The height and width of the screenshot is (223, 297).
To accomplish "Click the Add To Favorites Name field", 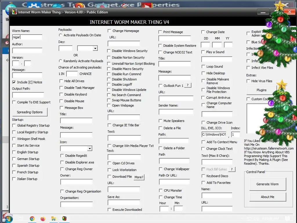I will [x=217, y=195].
